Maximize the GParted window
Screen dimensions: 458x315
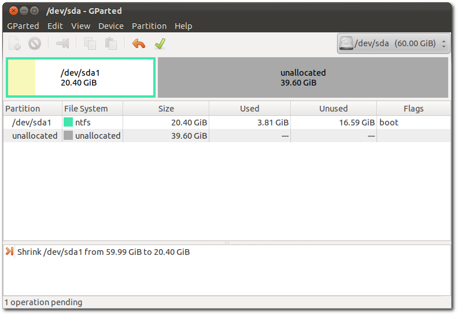(x=35, y=11)
